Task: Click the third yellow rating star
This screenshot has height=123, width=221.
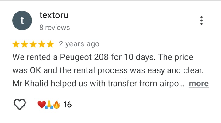Action: [33, 44]
